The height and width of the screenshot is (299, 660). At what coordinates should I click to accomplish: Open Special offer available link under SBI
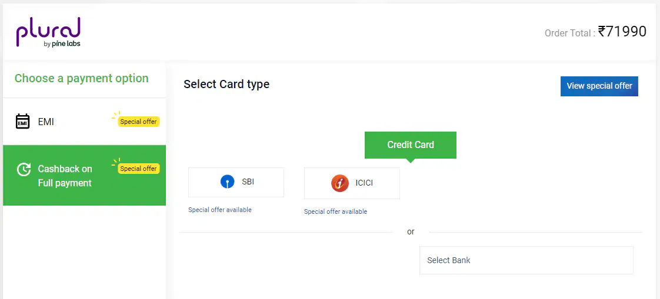220,210
